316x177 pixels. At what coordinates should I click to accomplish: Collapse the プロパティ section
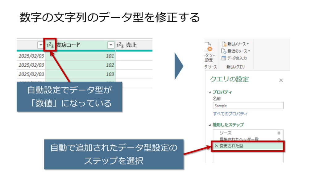tap(210, 92)
